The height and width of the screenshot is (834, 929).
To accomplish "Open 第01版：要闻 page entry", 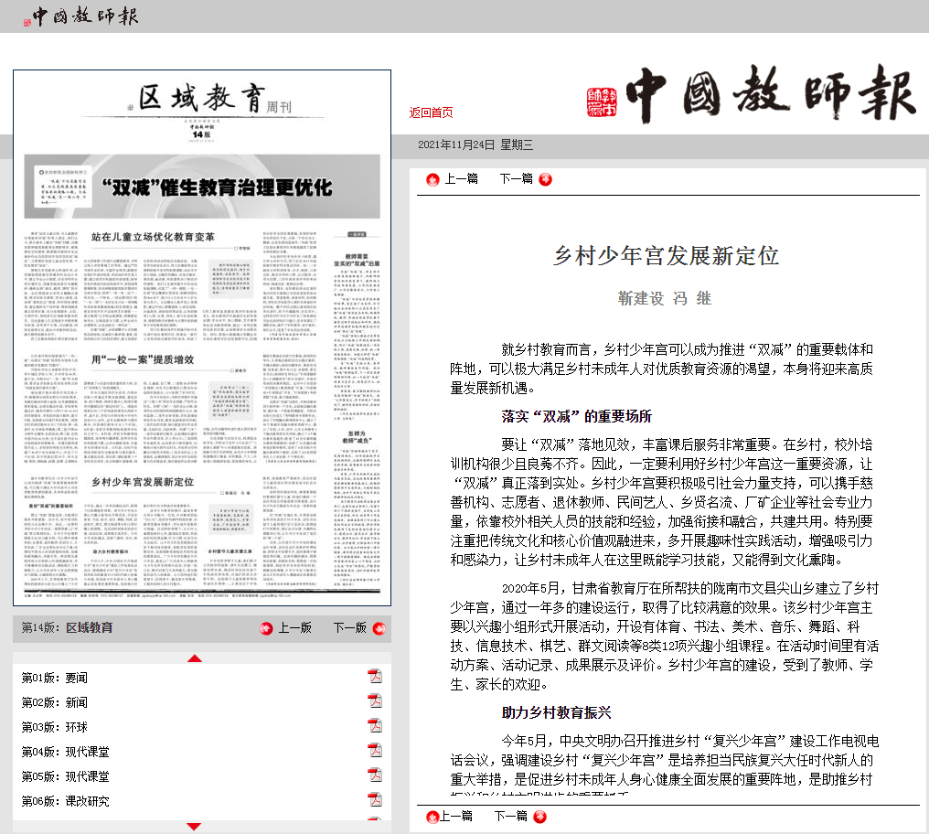I will coord(55,678).
